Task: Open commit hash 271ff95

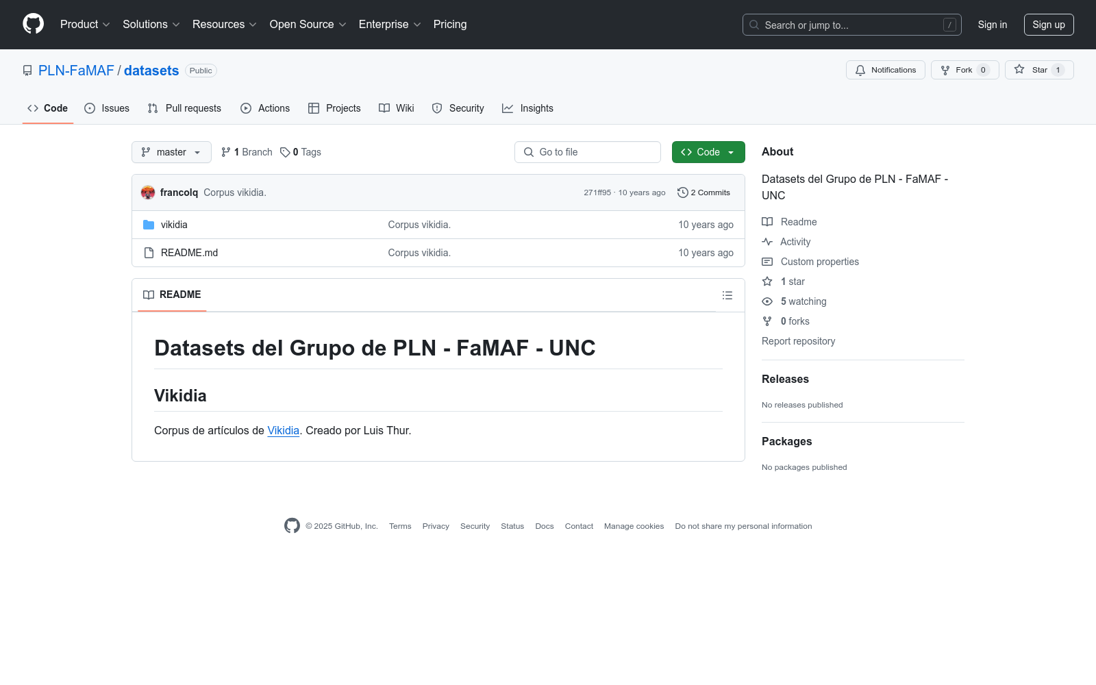Action: click(597, 192)
